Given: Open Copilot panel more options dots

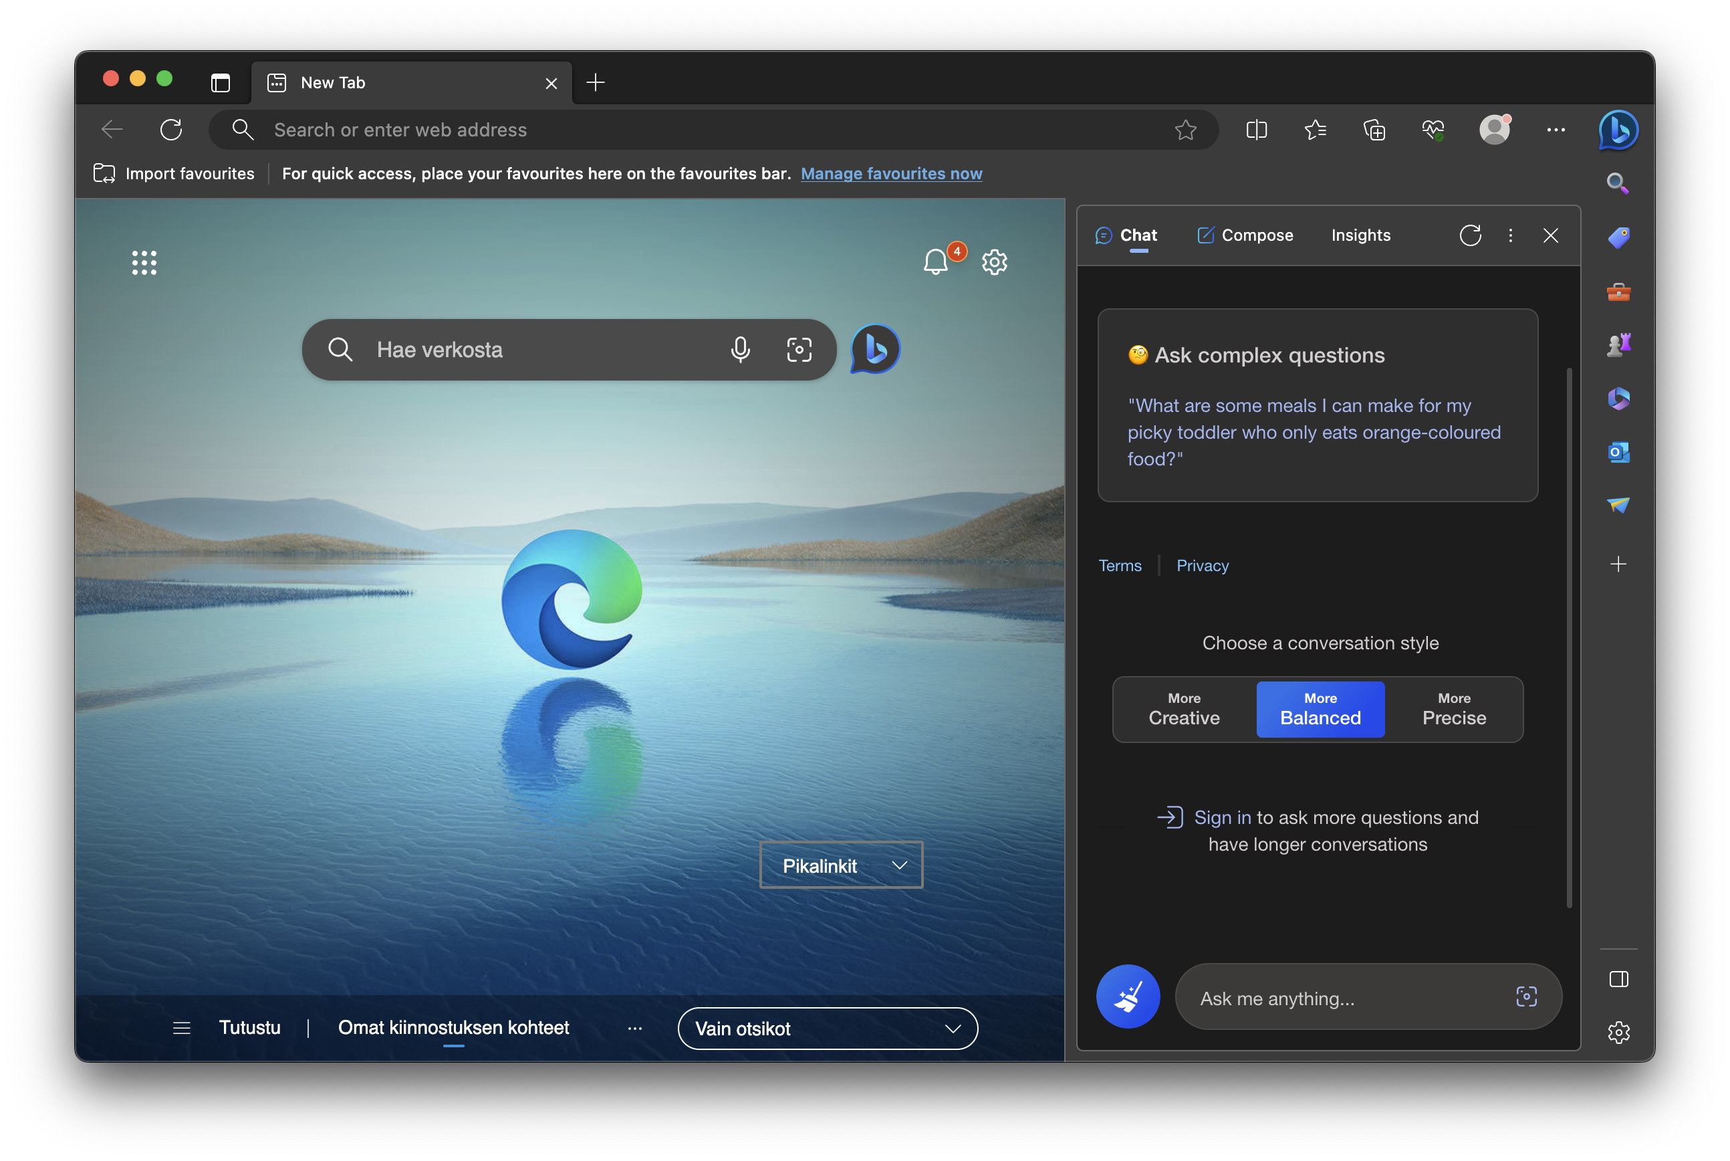Looking at the screenshot, I should tap(1510, 235).
